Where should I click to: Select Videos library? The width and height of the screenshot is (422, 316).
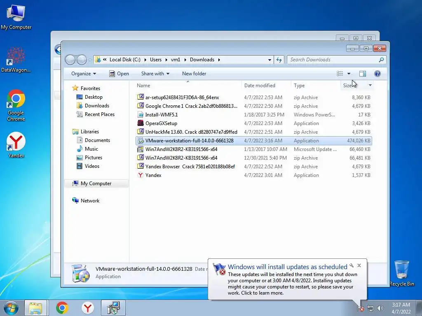92,166
